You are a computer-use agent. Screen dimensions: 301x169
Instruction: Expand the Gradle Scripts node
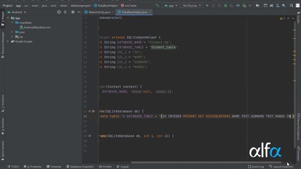[8, 41]
